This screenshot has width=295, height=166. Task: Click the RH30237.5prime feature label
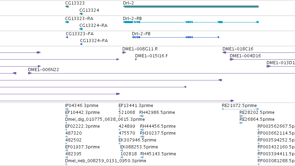click(x=158, y=133)
